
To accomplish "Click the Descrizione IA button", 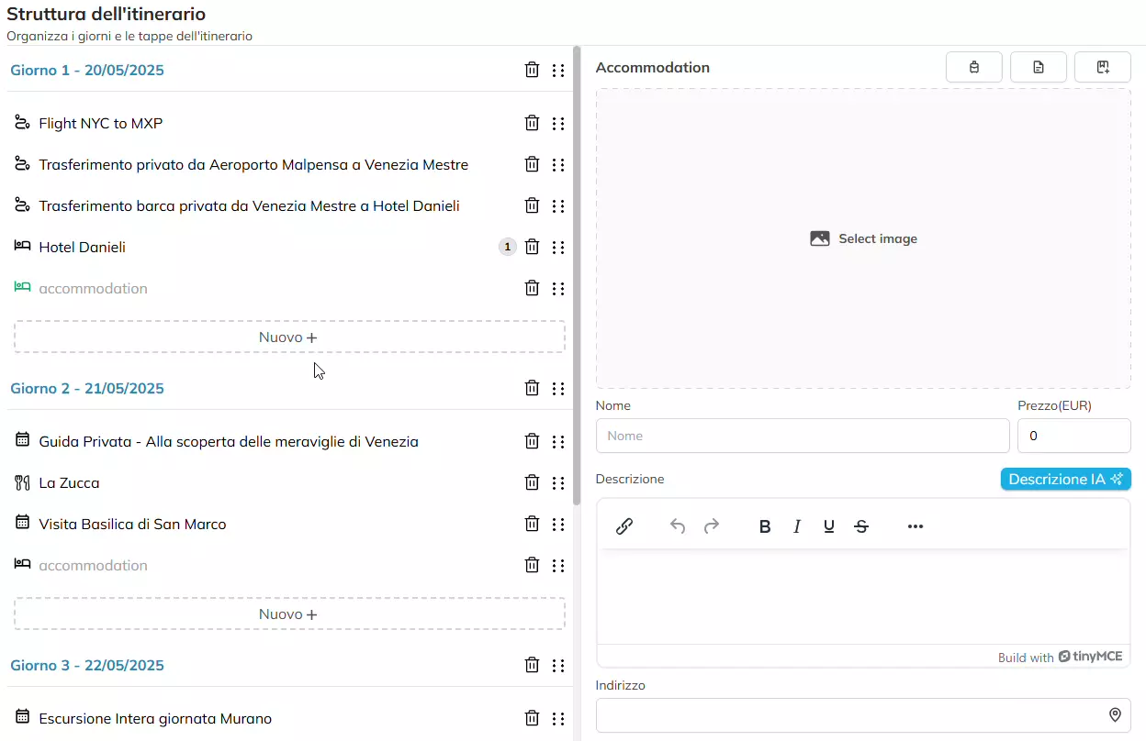I will pyautogui.click(x=1065, y=479).
